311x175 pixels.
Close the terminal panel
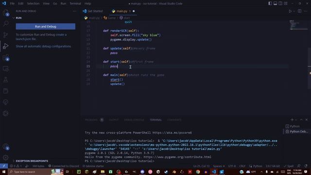[307, 120]
